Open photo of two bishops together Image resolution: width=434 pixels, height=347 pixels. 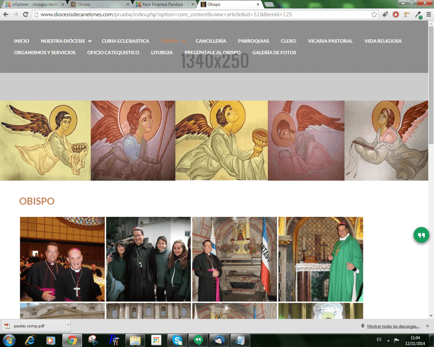coord(62,259)
